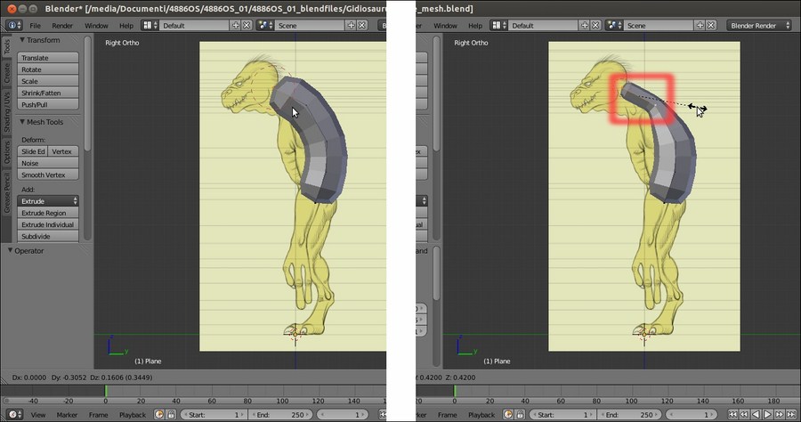Click the Scale button
801x422 pixels.
48,81
